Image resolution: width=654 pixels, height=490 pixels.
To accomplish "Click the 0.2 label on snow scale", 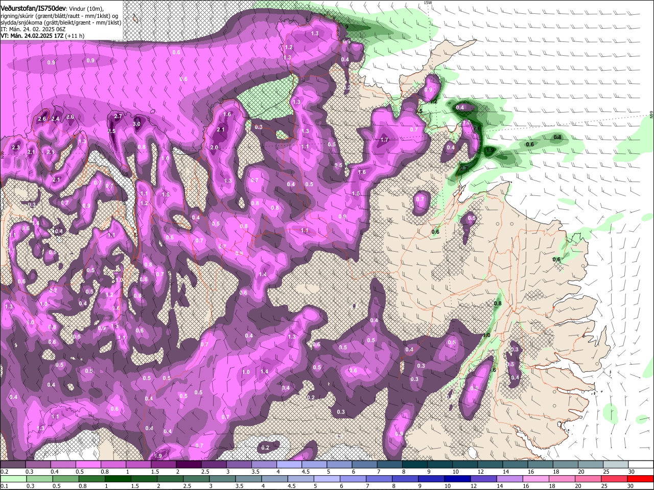I will [4, 472].
